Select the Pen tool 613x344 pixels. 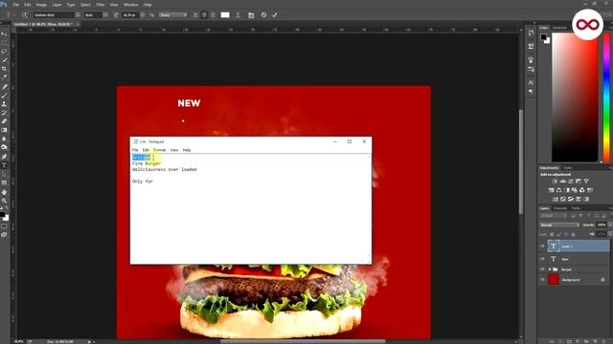[4, 157]
